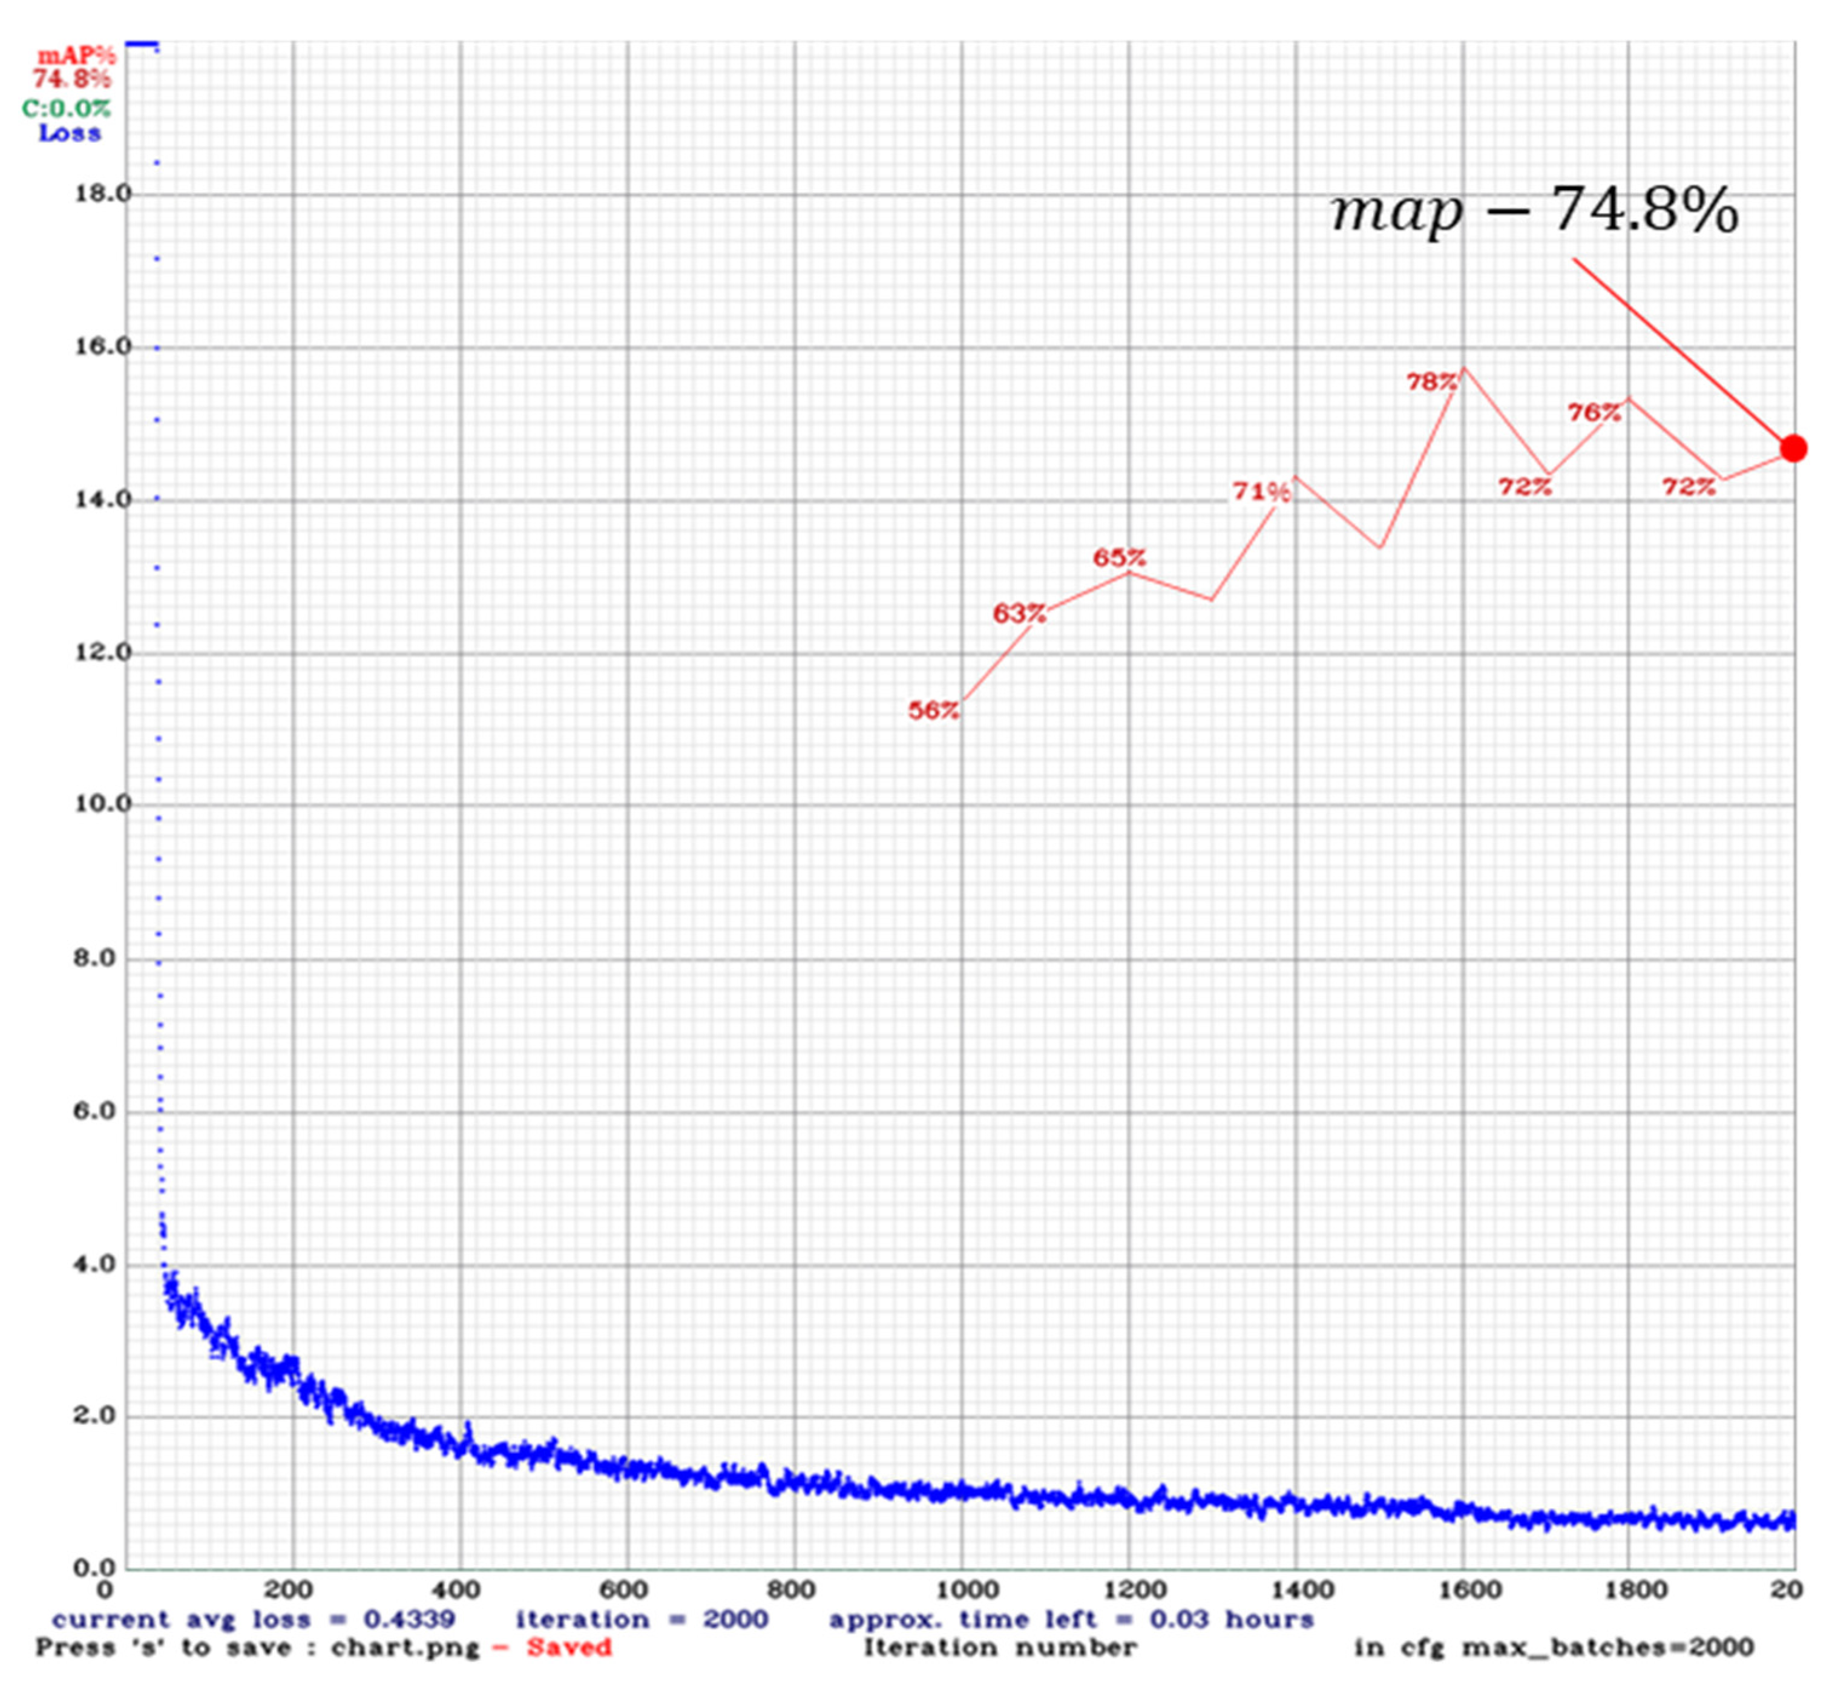Click 'approx. time left = 0.03 hours'

(x=1071, y=1619)
